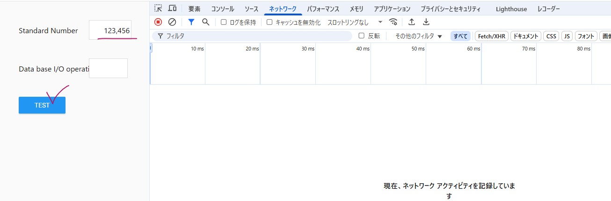Click the Standard Number input field

[110, 30]
